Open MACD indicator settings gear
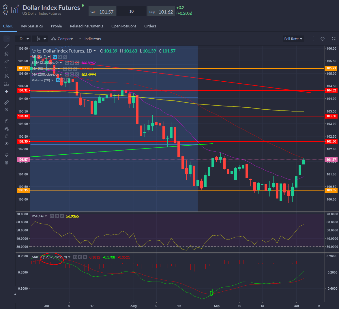Screen dimensions: 339x309 [x=80, y=257]
